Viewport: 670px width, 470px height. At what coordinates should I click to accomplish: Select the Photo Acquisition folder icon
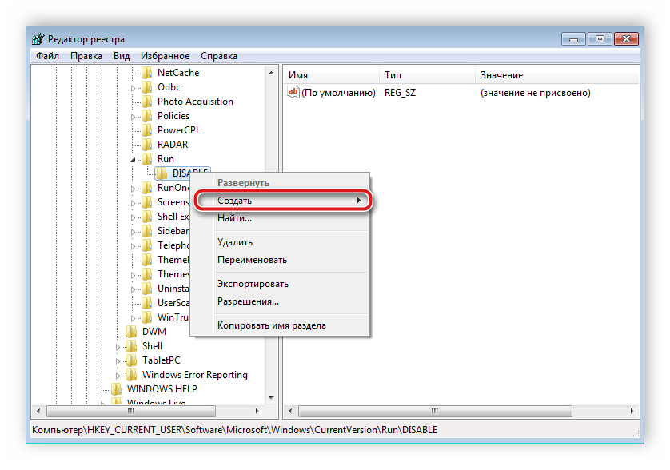[147, 102]
